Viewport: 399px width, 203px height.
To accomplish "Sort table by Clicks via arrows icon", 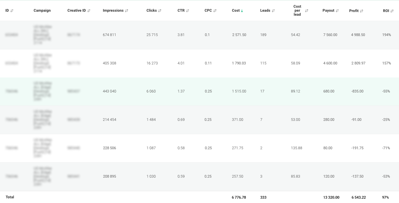I will pyautogui.click(x=160, y=11).
